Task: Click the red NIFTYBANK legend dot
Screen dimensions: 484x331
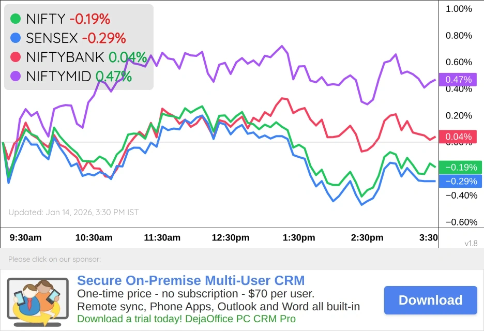Action: point(16,57)
